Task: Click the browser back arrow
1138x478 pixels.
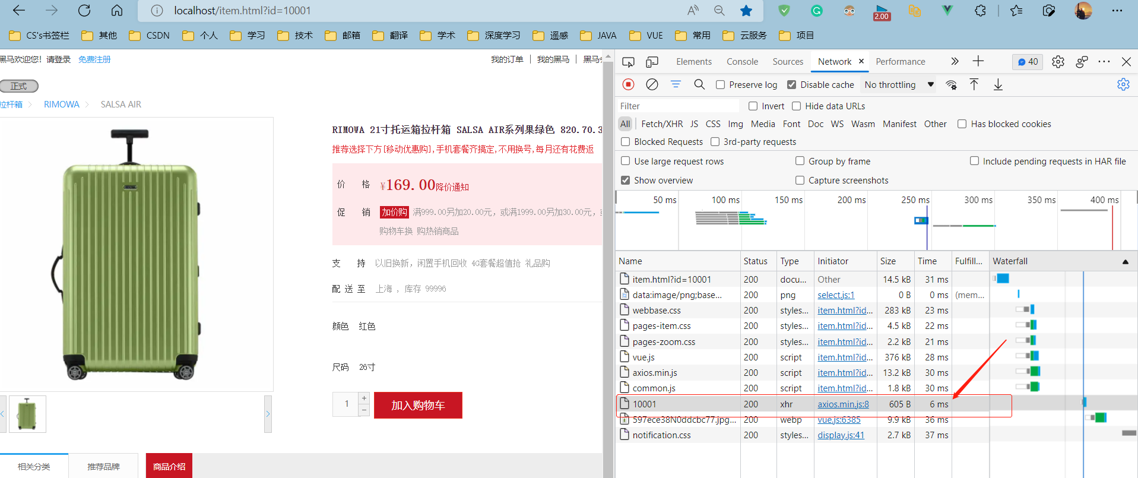Action: point(19,11)
